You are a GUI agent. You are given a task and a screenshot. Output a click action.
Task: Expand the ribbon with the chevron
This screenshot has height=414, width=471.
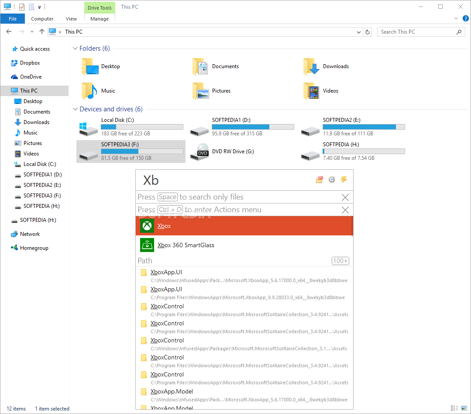pyautogui.click(x=456, y=19)
